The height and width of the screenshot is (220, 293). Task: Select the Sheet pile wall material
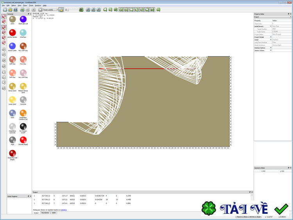[x=23, y=20]
